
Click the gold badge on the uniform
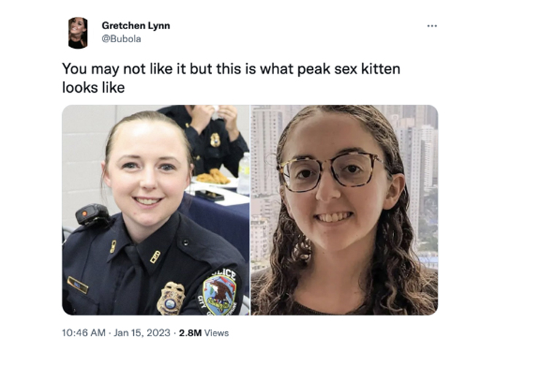click(171, 298)
